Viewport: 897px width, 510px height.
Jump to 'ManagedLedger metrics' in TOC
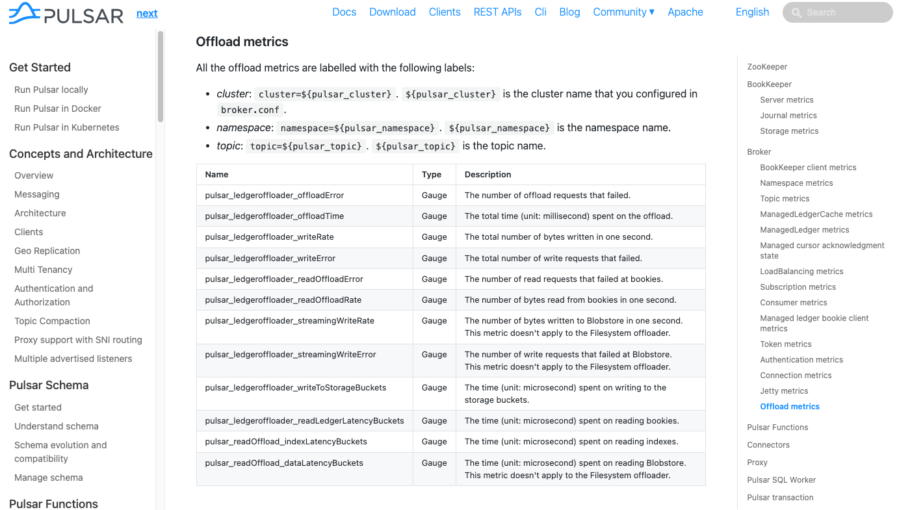pos(805,230)
